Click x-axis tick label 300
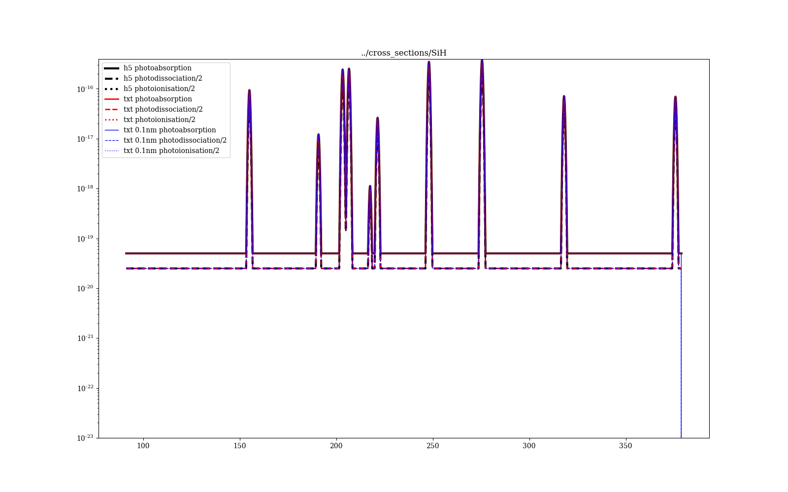The height and width of the screenshot is (492, 788). point(529,446)
